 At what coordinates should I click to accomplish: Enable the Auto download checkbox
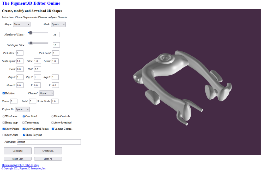pyautogui.click(x=52, y=123)
